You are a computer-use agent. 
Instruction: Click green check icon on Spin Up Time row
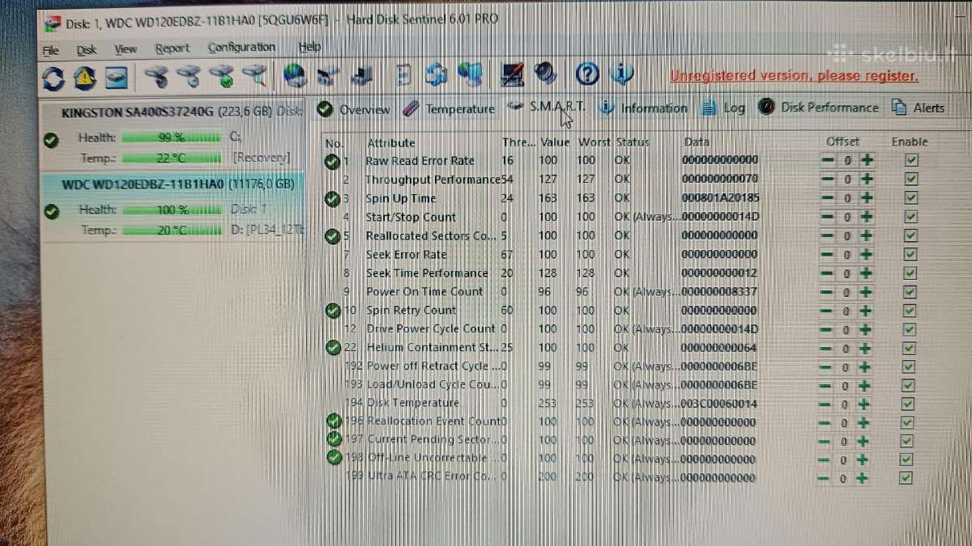(332, 198)
